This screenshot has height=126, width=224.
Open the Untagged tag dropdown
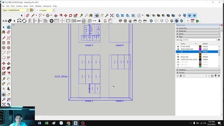click(x=54, y=10)
